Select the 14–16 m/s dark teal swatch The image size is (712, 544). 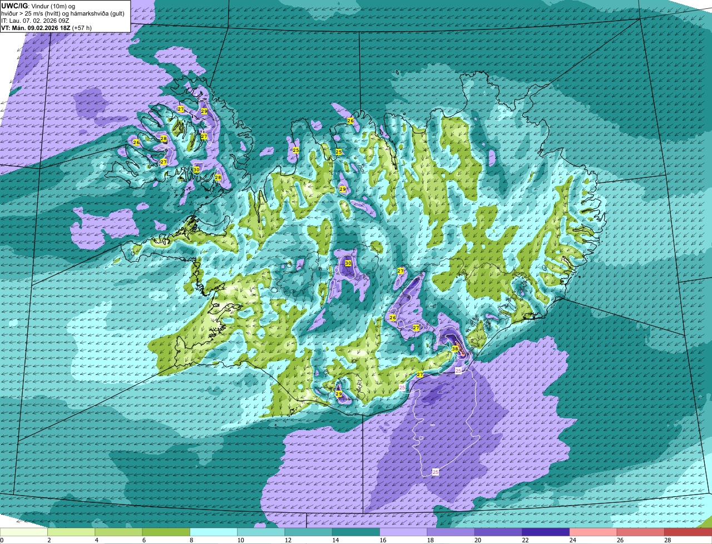(x=356, y=532)
